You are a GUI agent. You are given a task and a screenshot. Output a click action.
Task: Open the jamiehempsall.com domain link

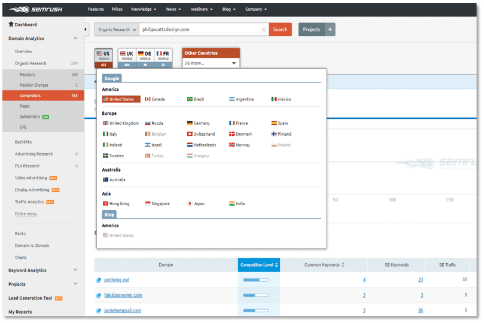122,310
